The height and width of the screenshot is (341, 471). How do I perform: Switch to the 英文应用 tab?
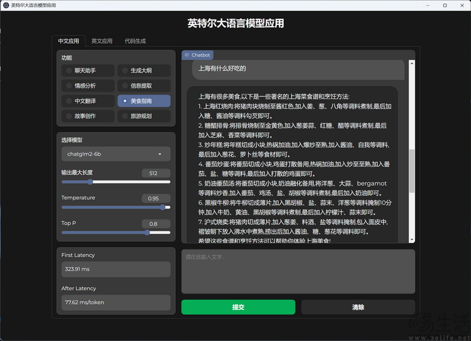point(102,41)
